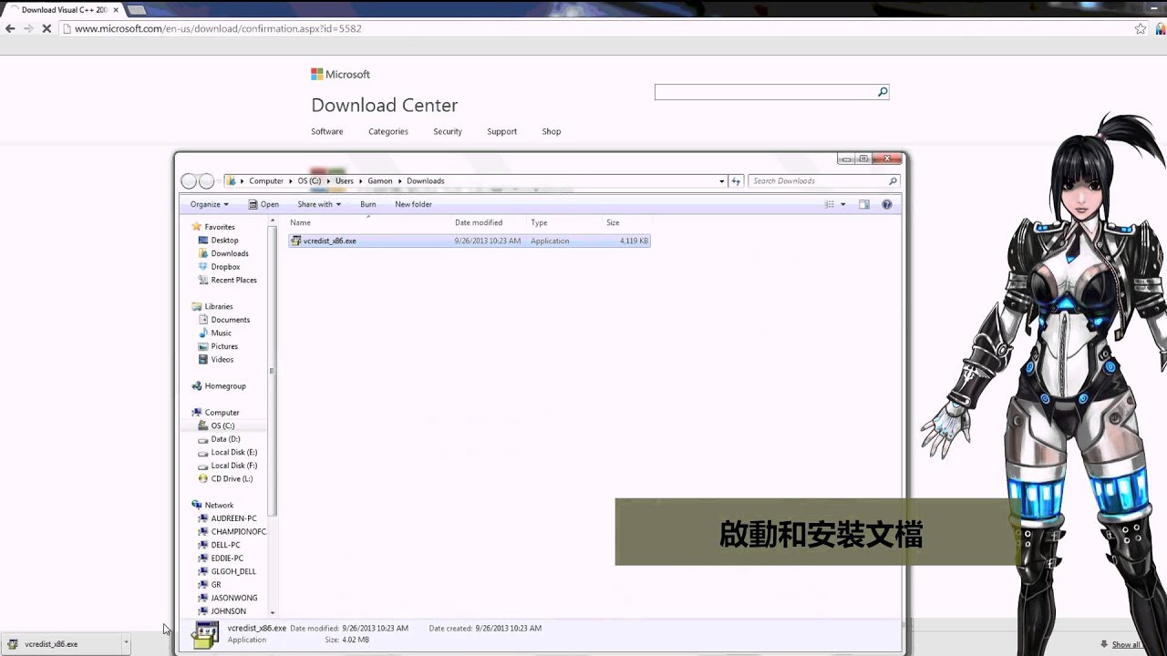
Task: Expand the address bar history dropdown
Action: pos(722,180)
